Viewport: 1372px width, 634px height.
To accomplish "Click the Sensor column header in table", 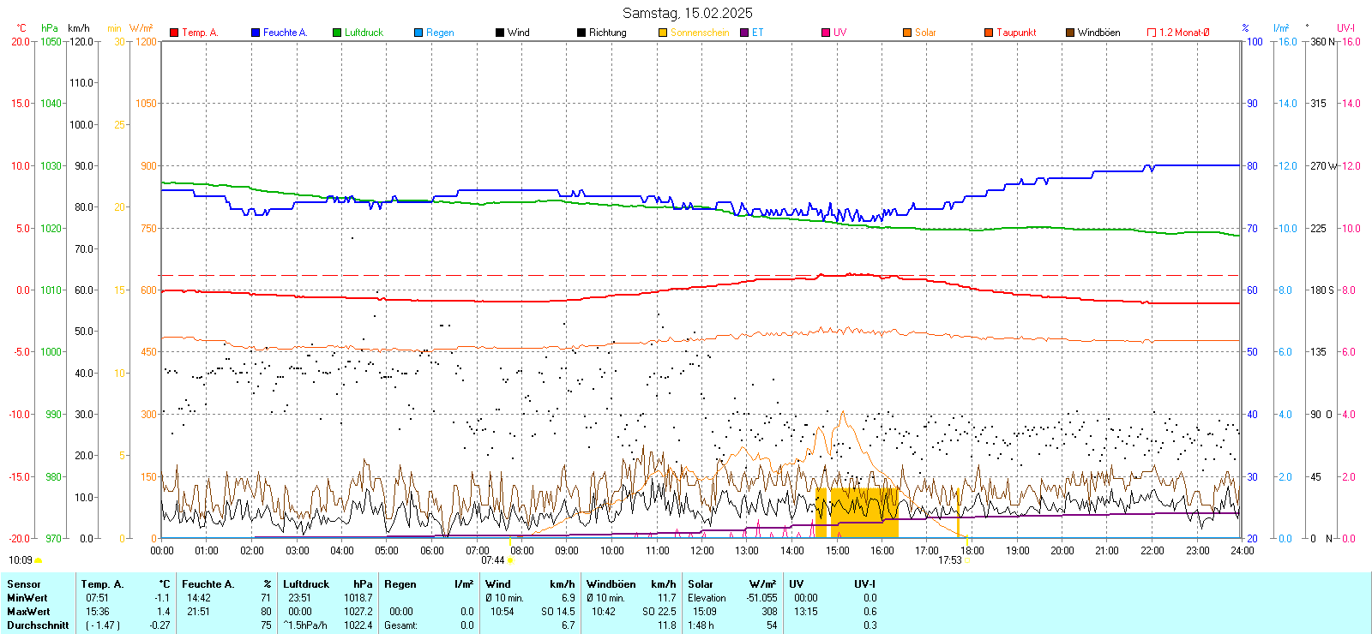I will (24, 584).
